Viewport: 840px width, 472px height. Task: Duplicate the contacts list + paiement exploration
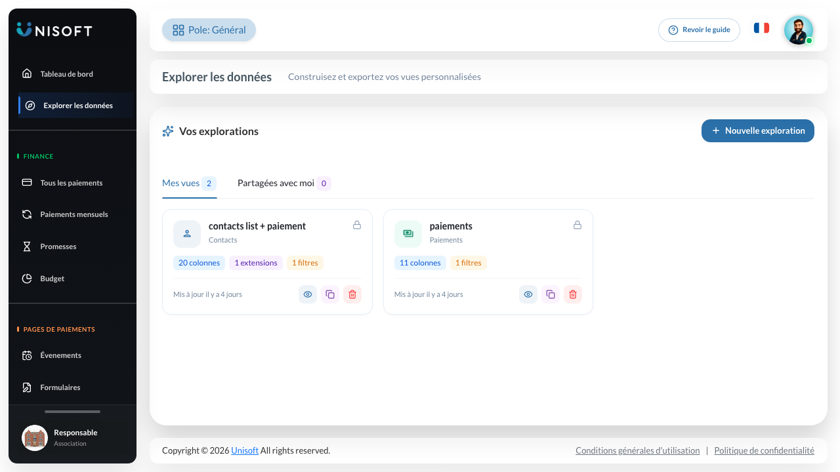pyautogui.click(x=330, y=294)
